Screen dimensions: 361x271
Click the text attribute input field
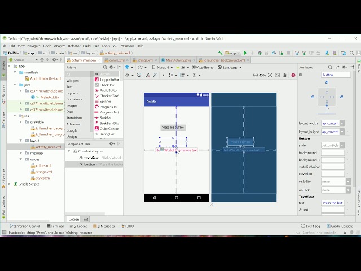click(x=333, y=203)
